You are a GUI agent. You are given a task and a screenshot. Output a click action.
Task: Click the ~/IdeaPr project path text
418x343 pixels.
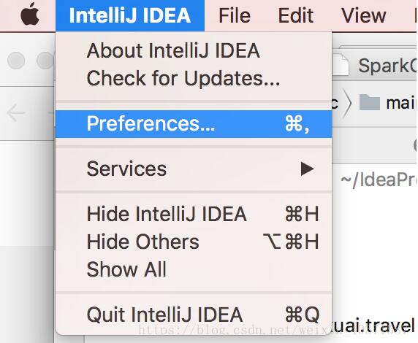(379, 180)
